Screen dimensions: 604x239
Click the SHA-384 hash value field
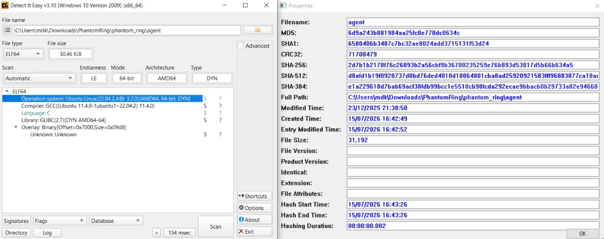point(473,87)
